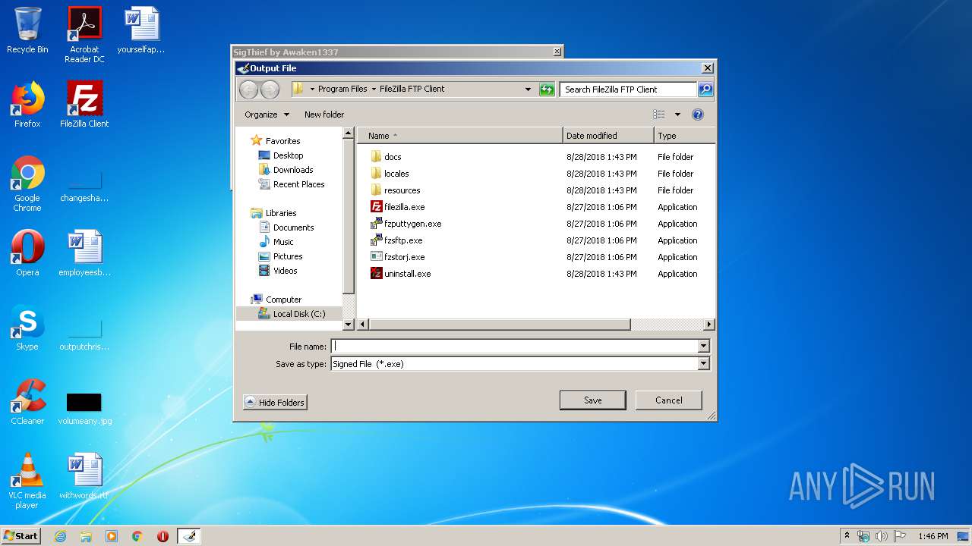Click Program Files in the address path

coord(342,89)
